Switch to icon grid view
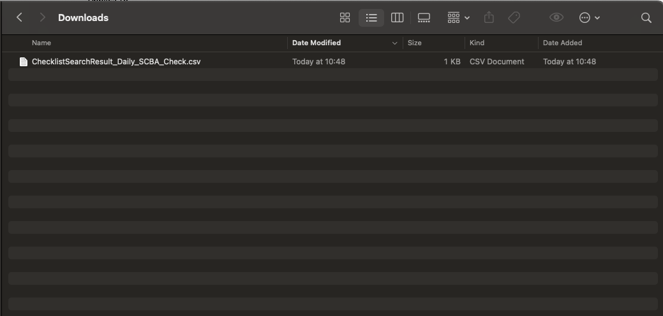Screen dimensions: 663x316 (345, 18)
